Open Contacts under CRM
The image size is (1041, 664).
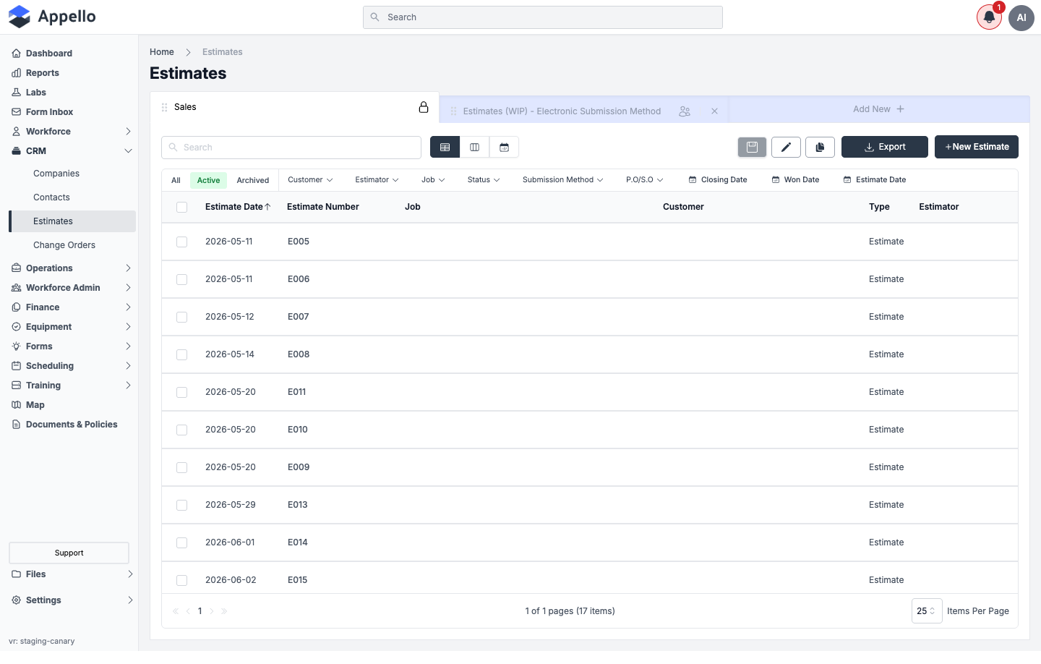point(51,197)
